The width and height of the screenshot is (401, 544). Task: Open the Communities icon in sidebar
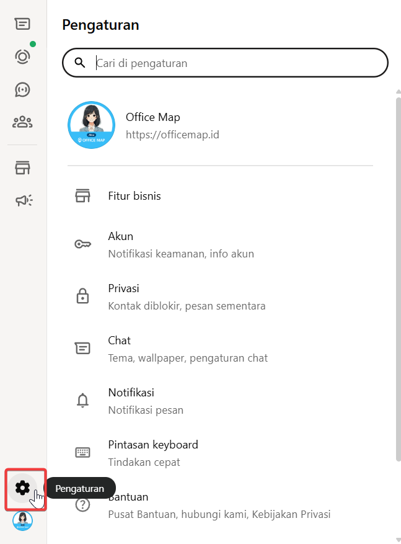click(22, 122)
